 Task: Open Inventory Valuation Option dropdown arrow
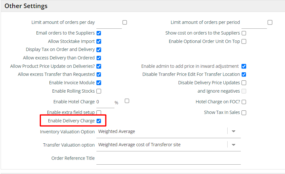(234, 131)
